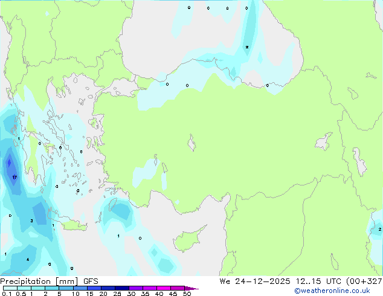Click the legend label '0.1'
The height and width of the screenshot is (296, 383).
(x=7, y=294)
